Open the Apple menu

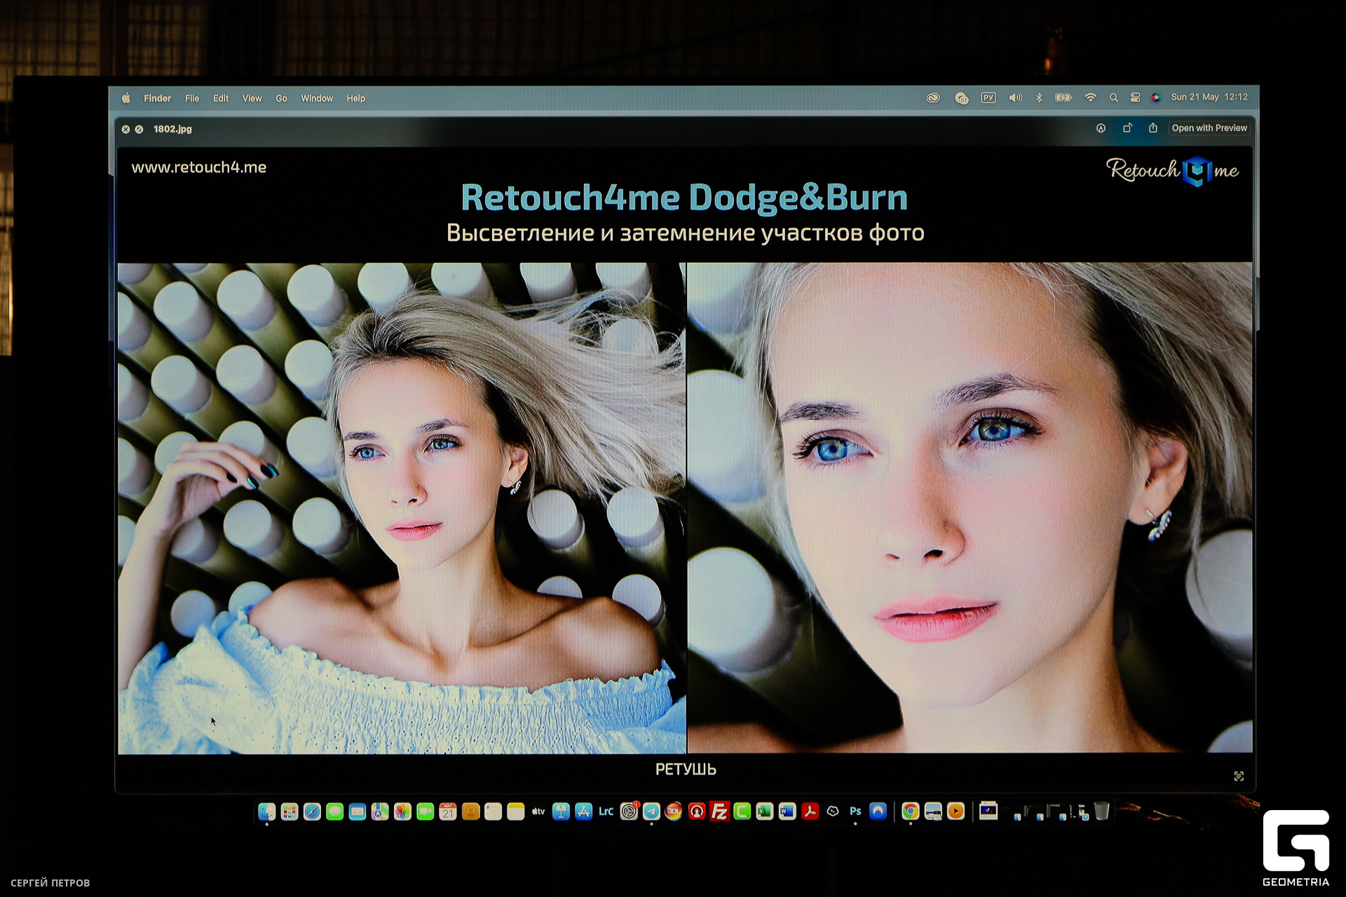click(126, 99)
